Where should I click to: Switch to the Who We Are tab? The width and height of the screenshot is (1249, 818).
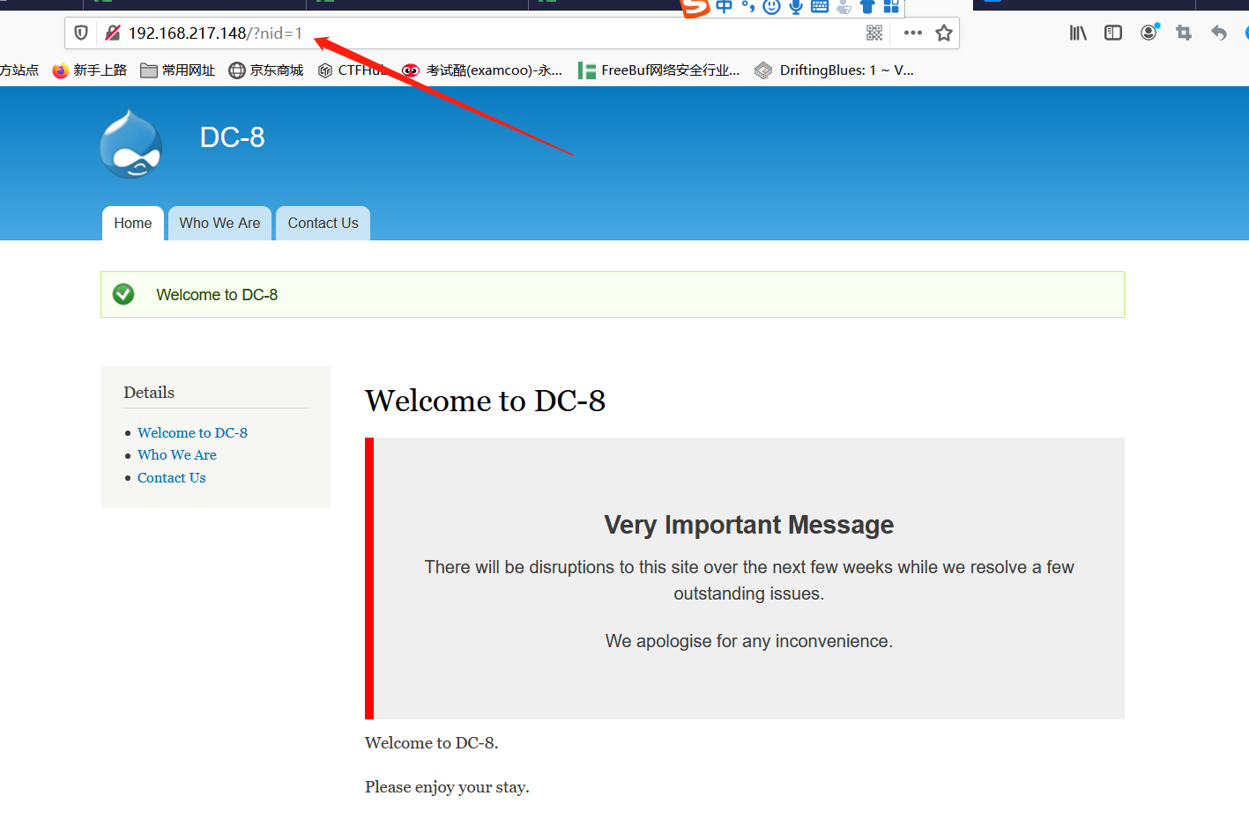point(219,223)
